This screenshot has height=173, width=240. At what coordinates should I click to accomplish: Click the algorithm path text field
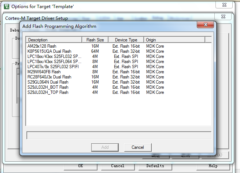point(119,135)
